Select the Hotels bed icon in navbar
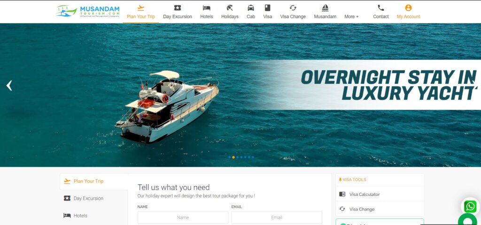Image resolution: width=481 pixels, height=225 pixels. click(x=206, y=8)
